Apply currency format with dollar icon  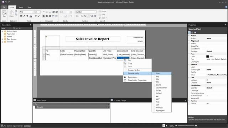(x=82, y=16)
